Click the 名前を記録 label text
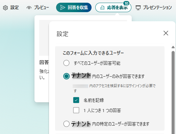 [x=94, y=100]
